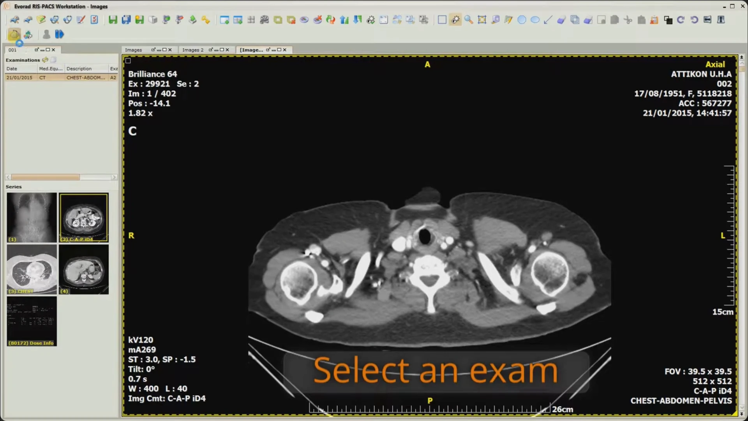Click the examinations scrollbar right arrow
Image resolution: width=748 pixels, height=421 pixels.
pos(114,177)
